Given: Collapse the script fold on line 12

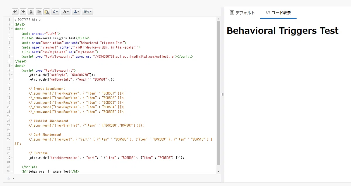Looking at the screenshot, I should (12, 70).
